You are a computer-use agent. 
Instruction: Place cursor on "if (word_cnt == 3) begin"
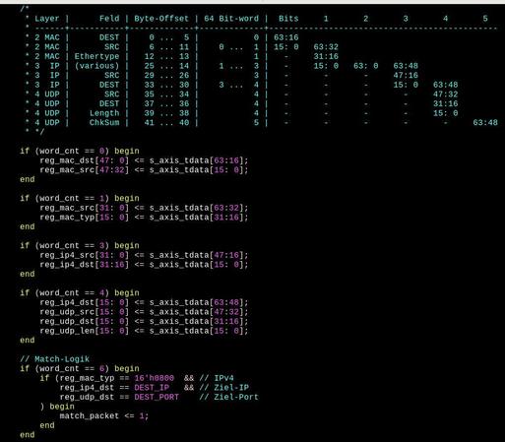click(x=80, y=245)
